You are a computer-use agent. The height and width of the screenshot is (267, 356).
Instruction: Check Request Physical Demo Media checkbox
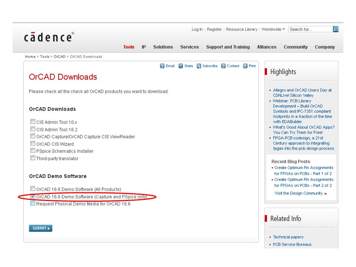[x=33, y=203]
